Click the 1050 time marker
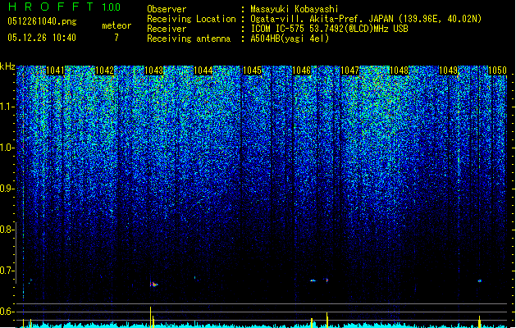 tap(497, 71)
